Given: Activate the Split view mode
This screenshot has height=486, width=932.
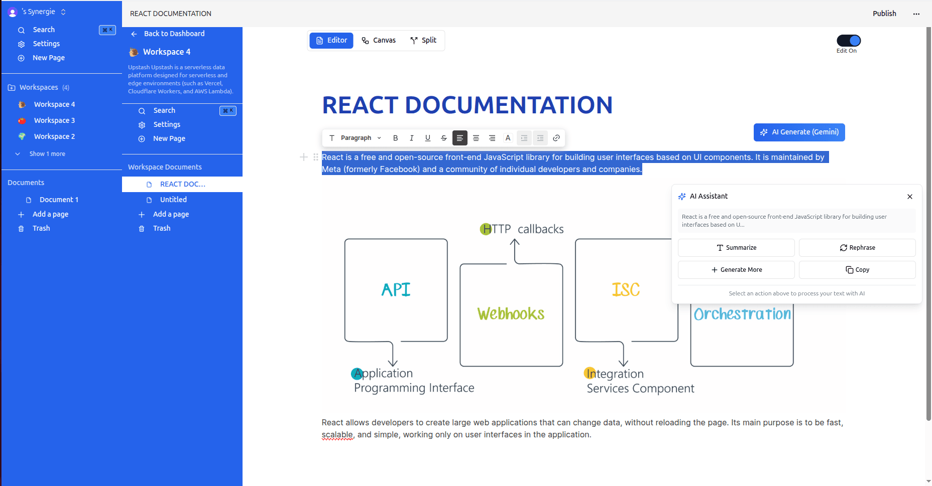Looking at the screenshot, I should [423, 40].
